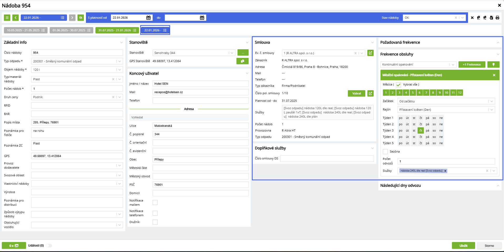
Task: Click the Číslo nádoby input field
Action: coord(77,53)
